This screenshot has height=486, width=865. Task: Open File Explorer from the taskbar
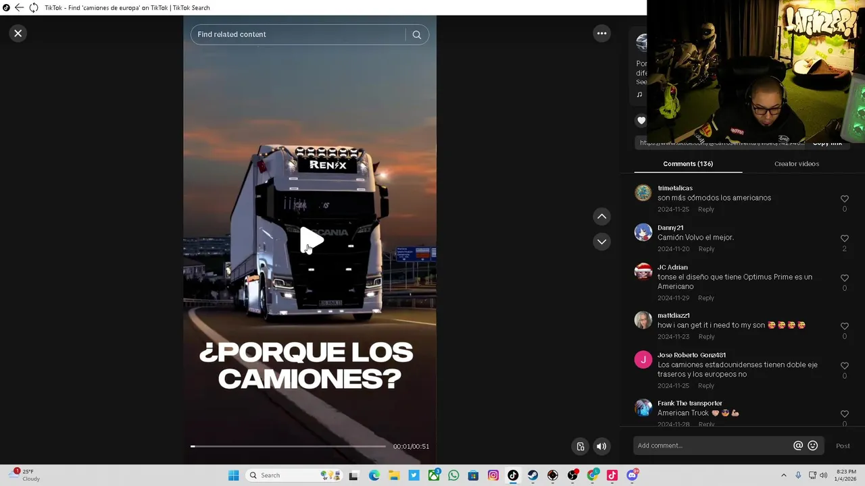coord(394,475)
